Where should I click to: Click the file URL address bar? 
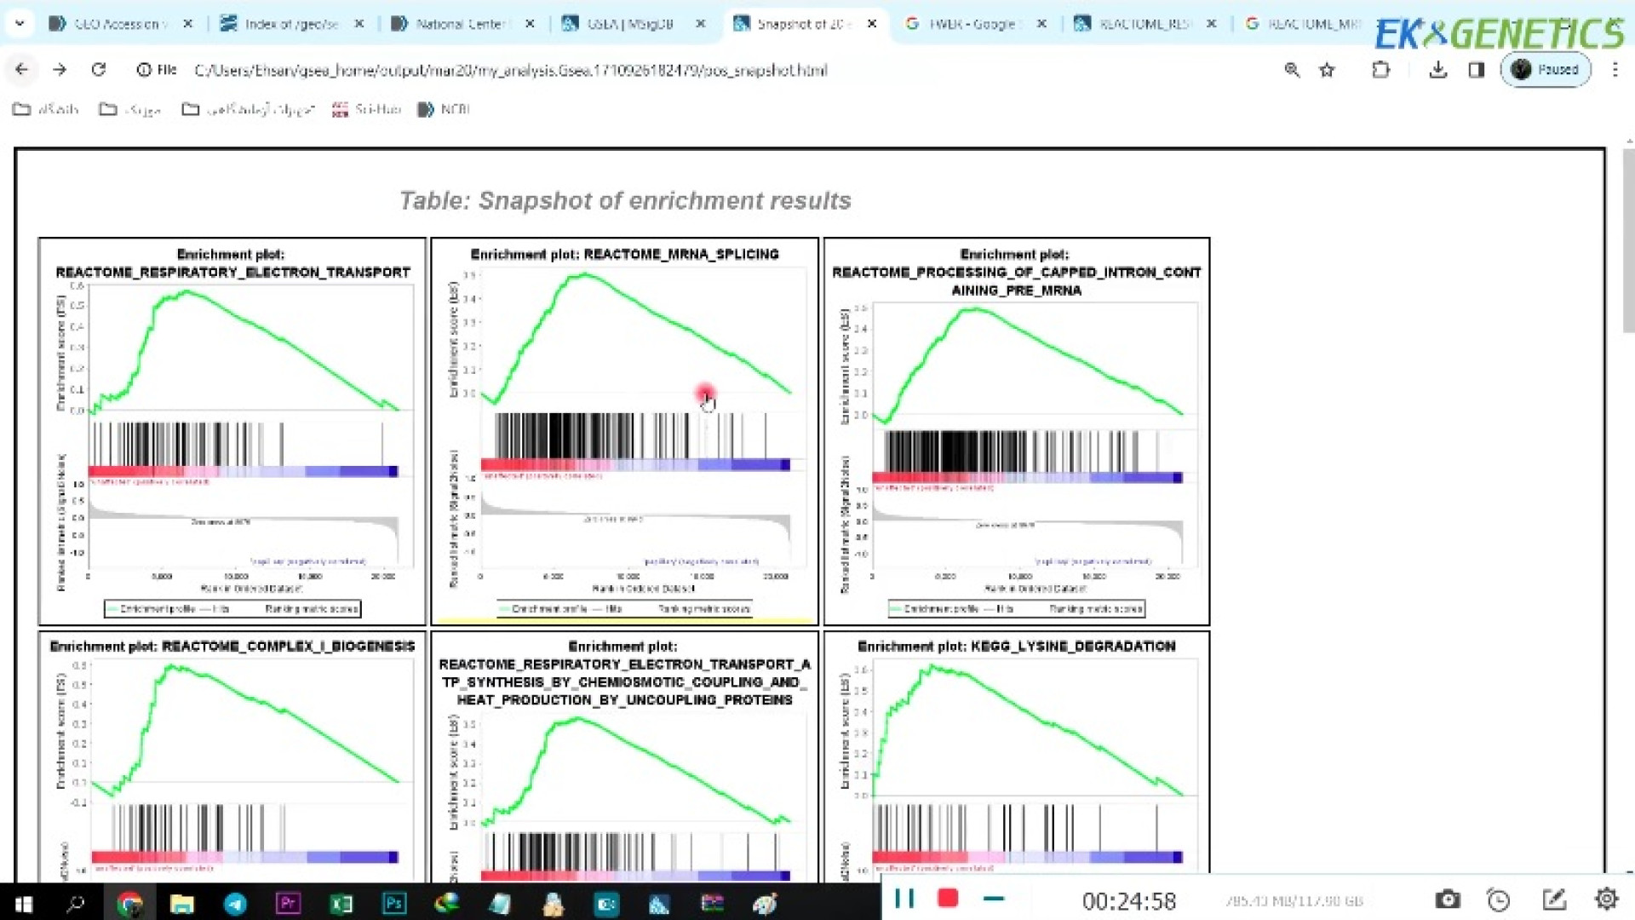pyautogui.click(x=511, y=70)
